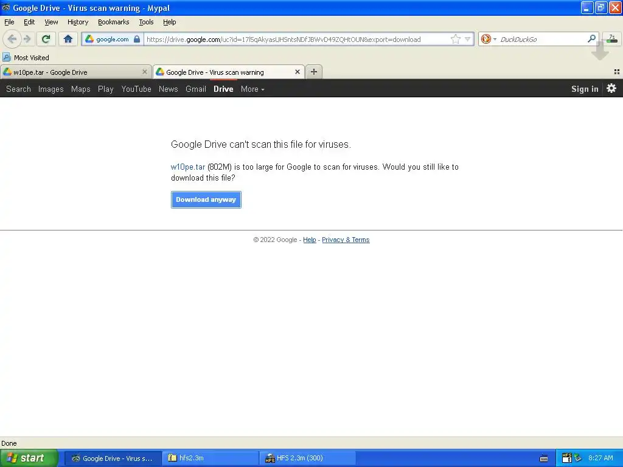The height and width of the screenshot is (467, 623).
Task: Open the Help link in the footer
Action: pyautogui.click(x=310, y=240)
